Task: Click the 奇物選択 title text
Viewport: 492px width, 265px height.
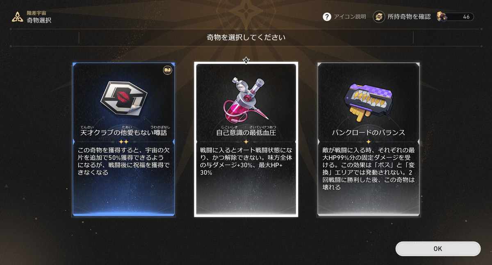Action: [x=39, y=20]
